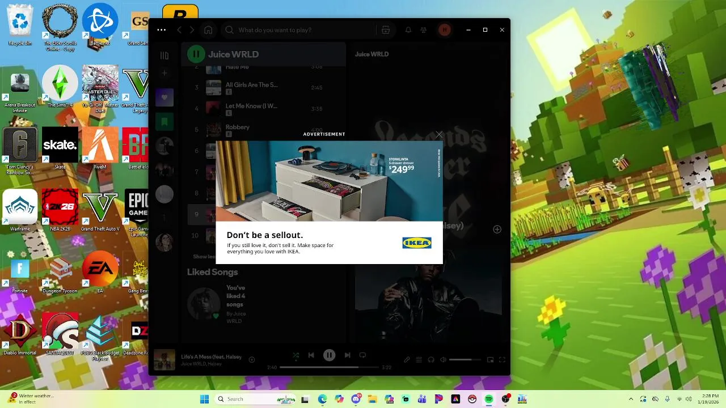Open File Explorer from the taskbar
Image resolution: width=726 pixels, height=408 pixels.
[372, 399]
